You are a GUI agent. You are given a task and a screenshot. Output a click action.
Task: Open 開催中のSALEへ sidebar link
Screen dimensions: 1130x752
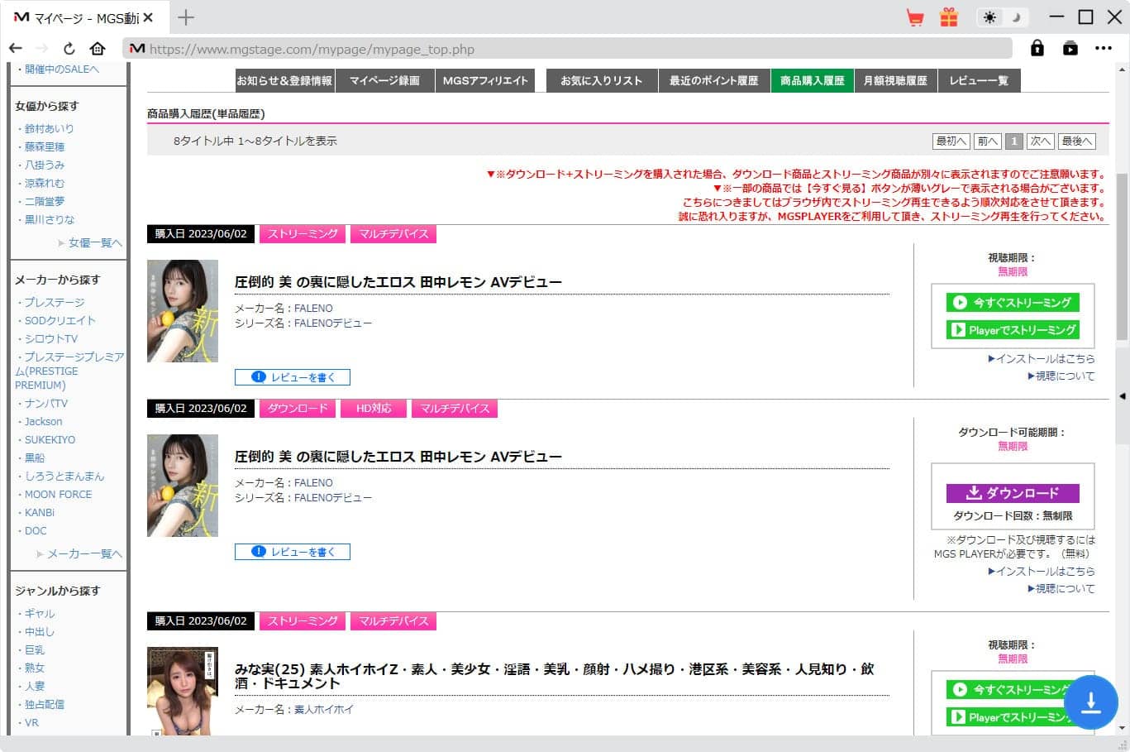[61, 69]
